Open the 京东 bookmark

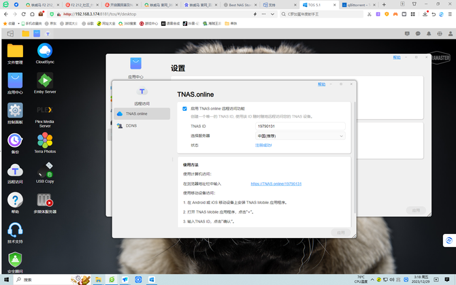coord(50,24)
